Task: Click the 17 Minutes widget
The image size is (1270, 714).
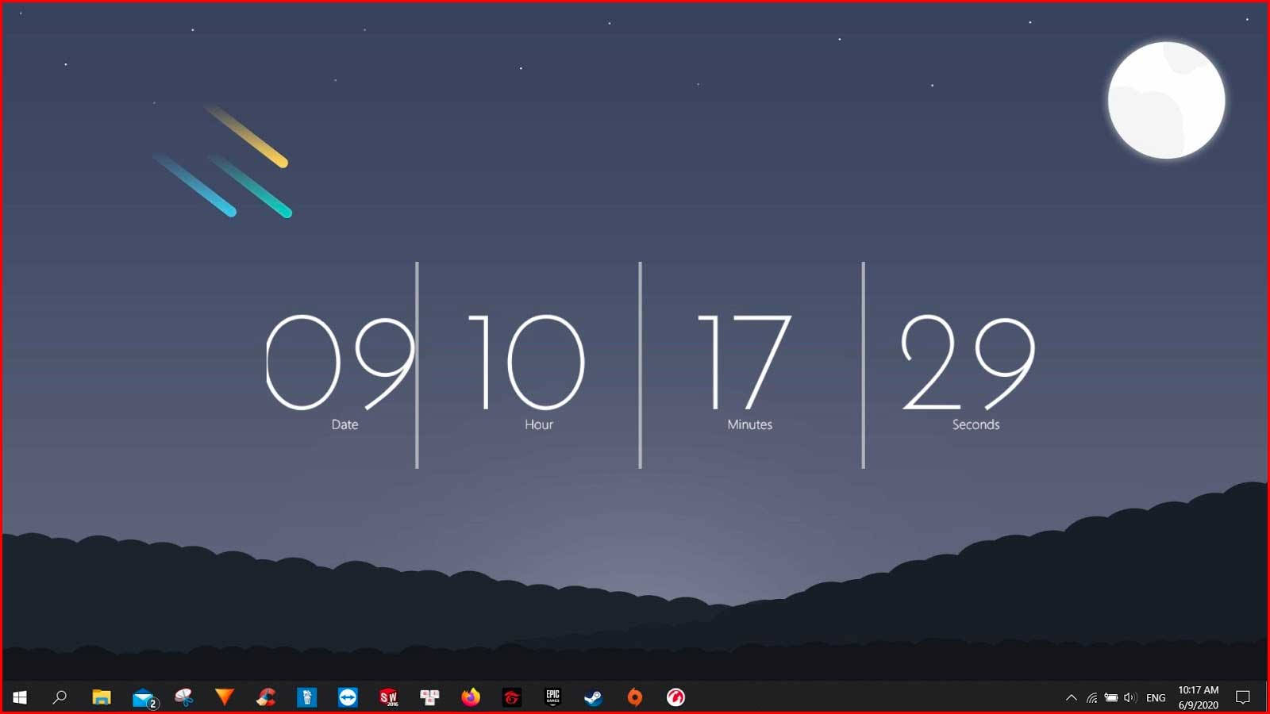Action: 745,371
